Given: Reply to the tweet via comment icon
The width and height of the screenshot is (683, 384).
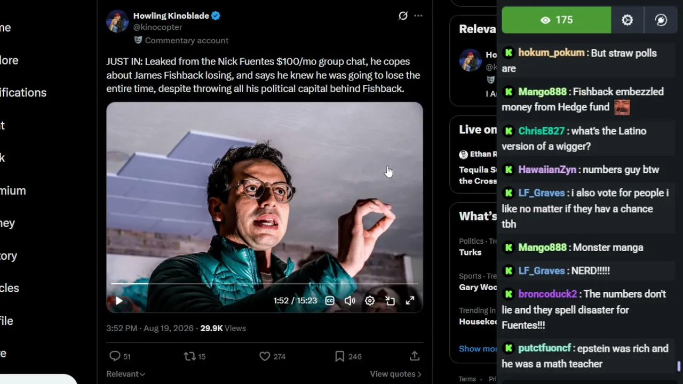Looking at the screenshot, I should pyautogui.click(x=115, y=356).
